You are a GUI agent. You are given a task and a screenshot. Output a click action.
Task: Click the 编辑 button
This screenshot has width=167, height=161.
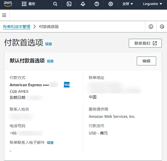tap(146, 61)
